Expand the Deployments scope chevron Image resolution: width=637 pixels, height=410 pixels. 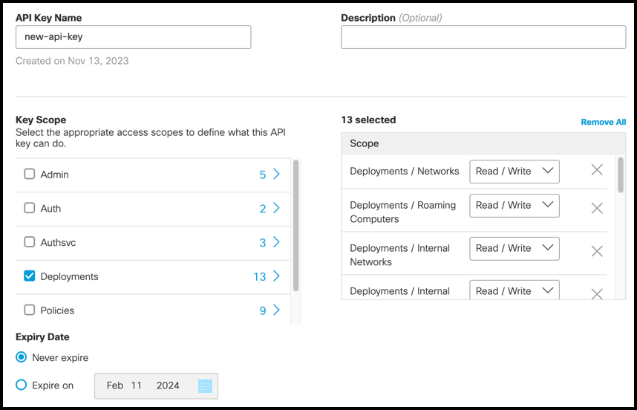pyautogui.click(x=277, y=276)
